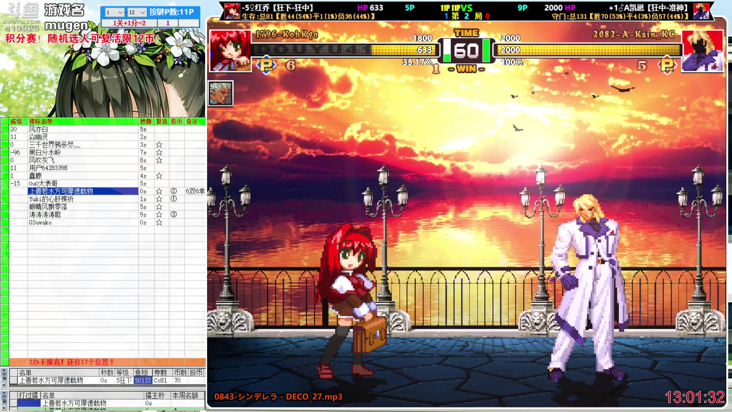Select queue row '三千世界鸦杀尽'
The image size is (732, 412).
tap(83, 145)
